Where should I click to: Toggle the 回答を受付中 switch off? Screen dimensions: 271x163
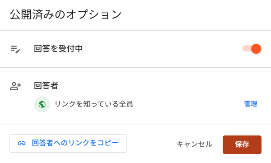(252, 49)
